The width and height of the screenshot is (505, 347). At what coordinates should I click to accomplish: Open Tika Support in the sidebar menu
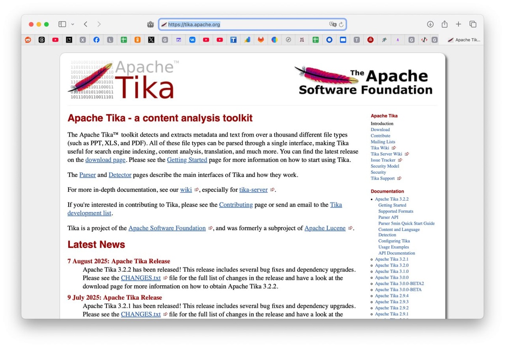pos(383,178)
